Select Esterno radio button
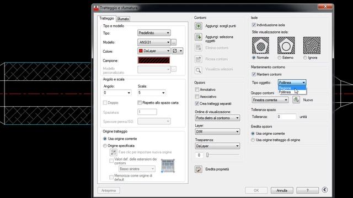Screen dimensions: 353x198 point(280,58)
